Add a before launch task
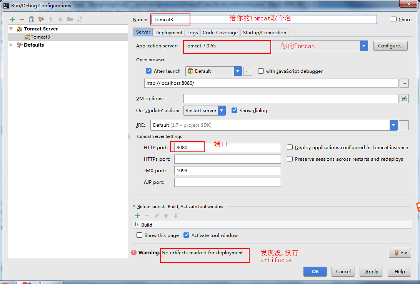The width and height of the screenshot is (420, 284). point(137,216)
